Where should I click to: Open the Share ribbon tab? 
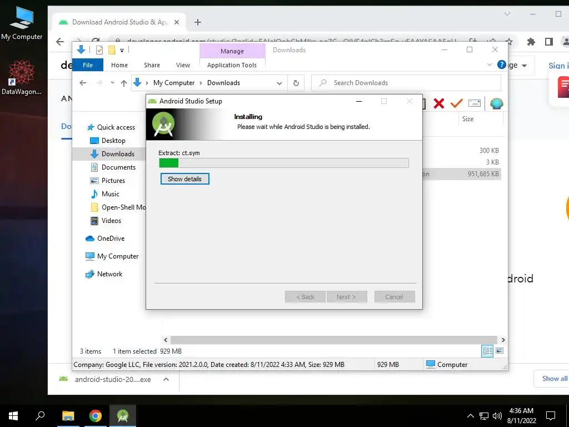(152, 65)
